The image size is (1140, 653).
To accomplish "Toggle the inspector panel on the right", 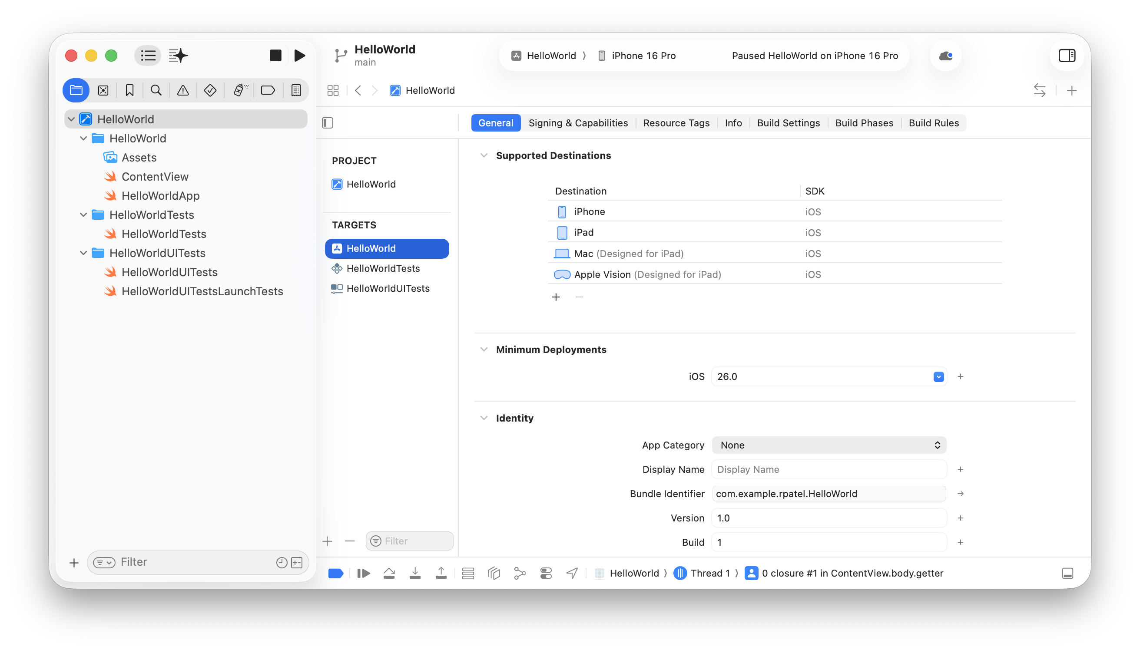I will (x=1067, y=56).
